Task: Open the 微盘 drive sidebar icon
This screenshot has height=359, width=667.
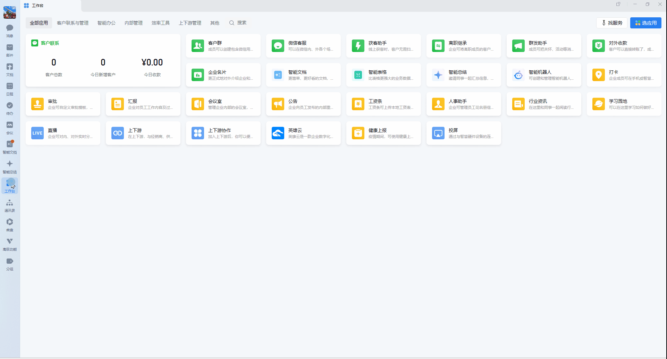Action: click(10, 225)
